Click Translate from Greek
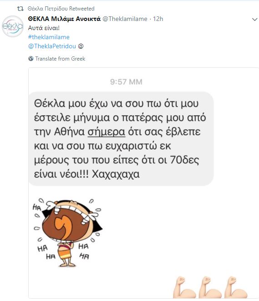 tap(60, 59)
